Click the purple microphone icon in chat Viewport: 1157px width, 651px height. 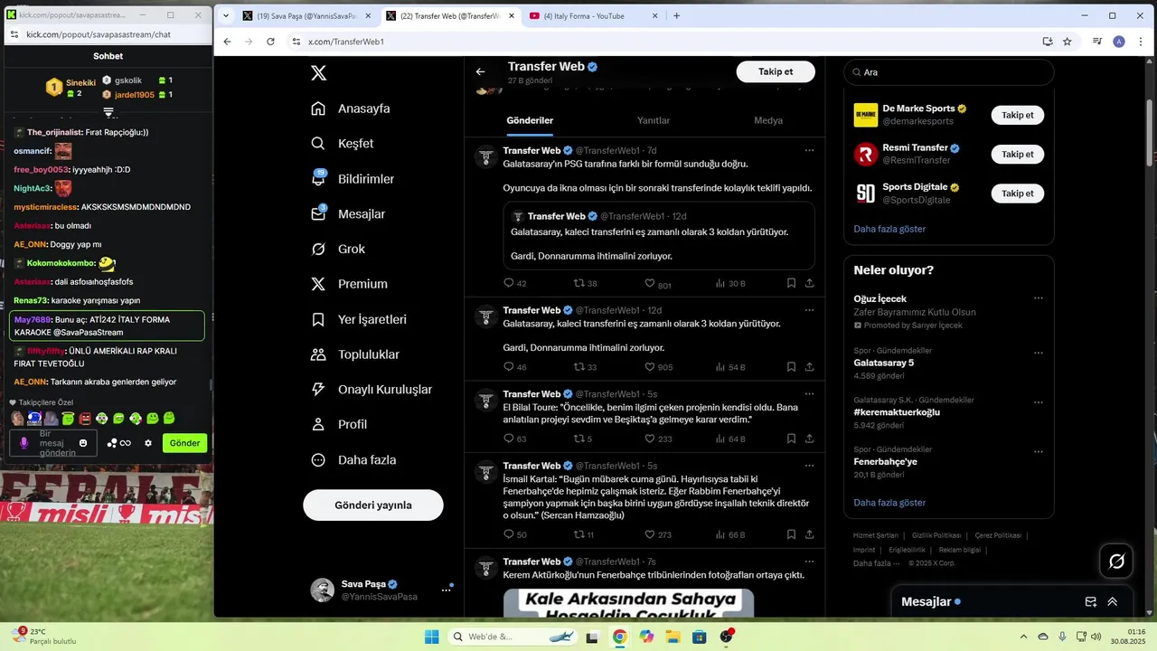[x=24, y=443]
